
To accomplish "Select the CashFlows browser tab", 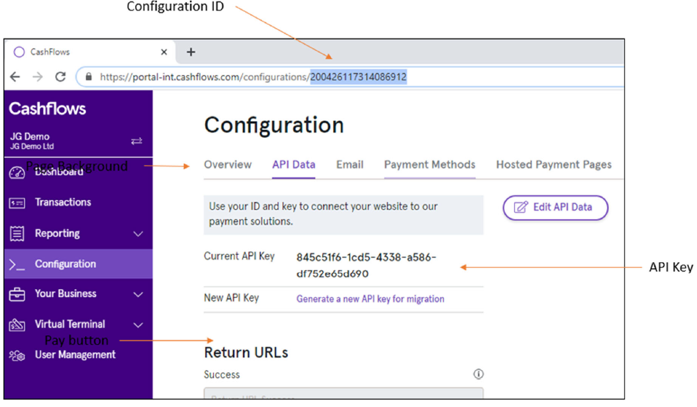I will pos(90,52).
